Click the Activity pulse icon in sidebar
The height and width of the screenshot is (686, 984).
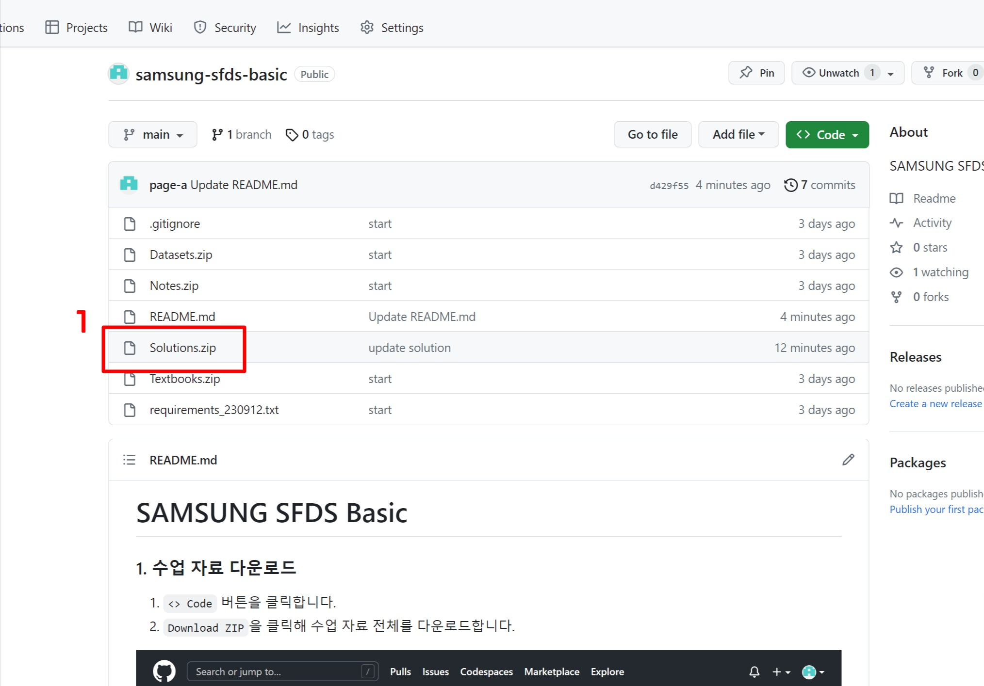(x=897, y=223)
